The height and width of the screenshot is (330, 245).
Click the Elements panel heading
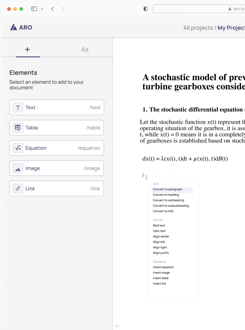[x=23, y=73]
